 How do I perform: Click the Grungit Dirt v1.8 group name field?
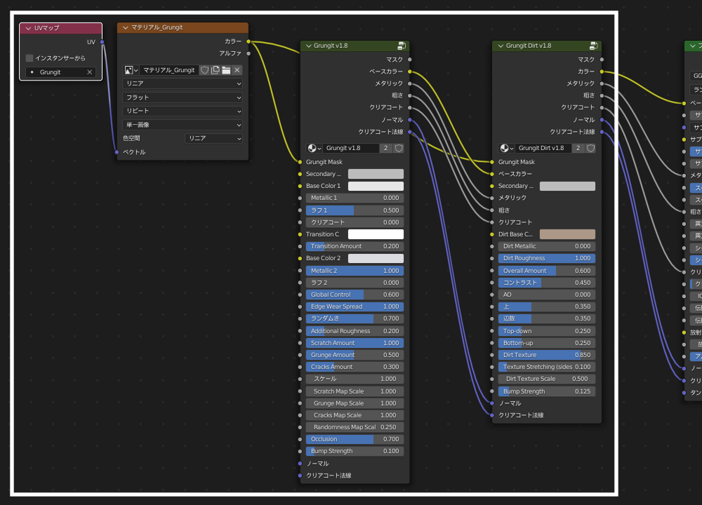pos(543,148)
